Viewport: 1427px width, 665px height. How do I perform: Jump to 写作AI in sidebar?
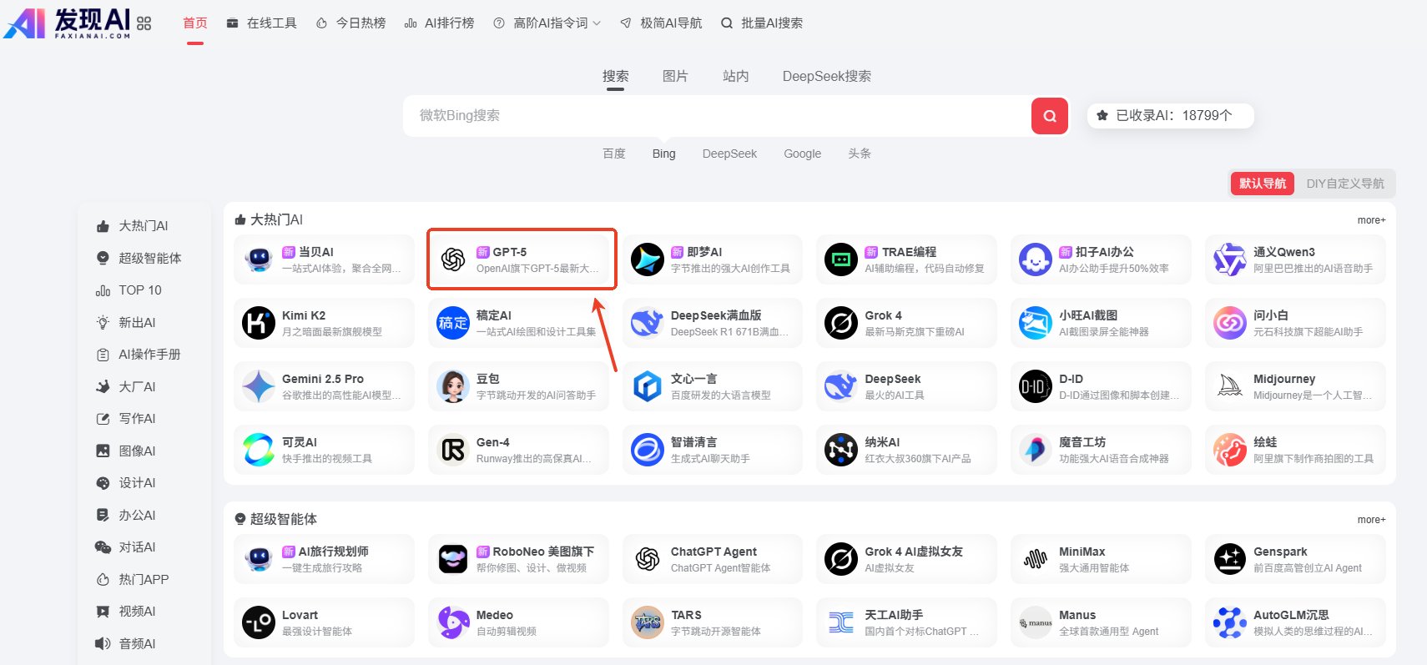coord(126,419)
